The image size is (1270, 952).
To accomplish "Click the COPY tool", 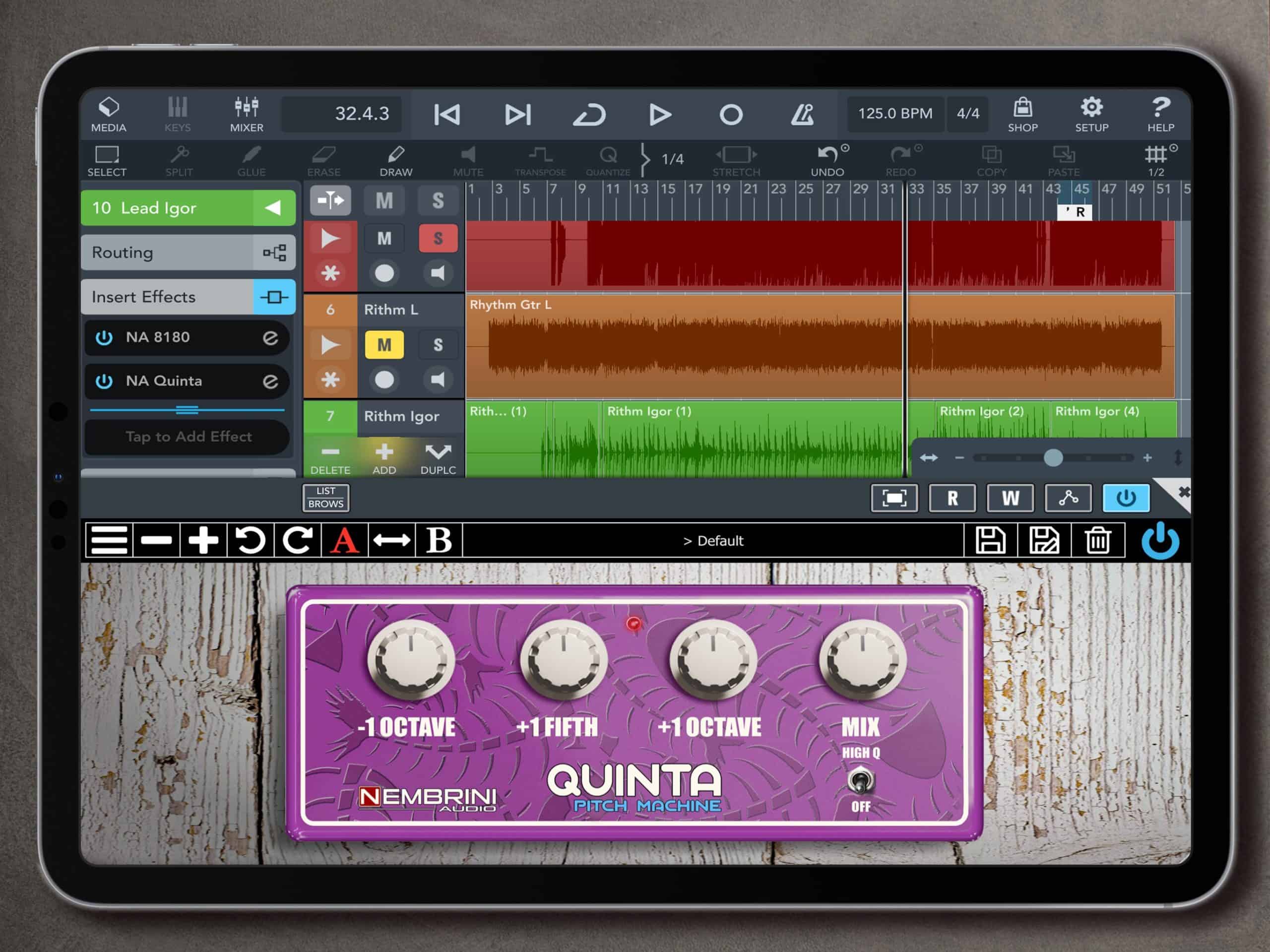I will 992,161.
